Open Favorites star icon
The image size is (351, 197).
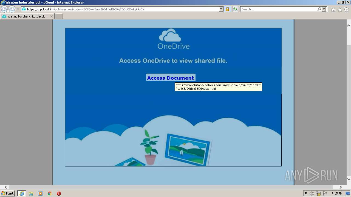point(340,10)
